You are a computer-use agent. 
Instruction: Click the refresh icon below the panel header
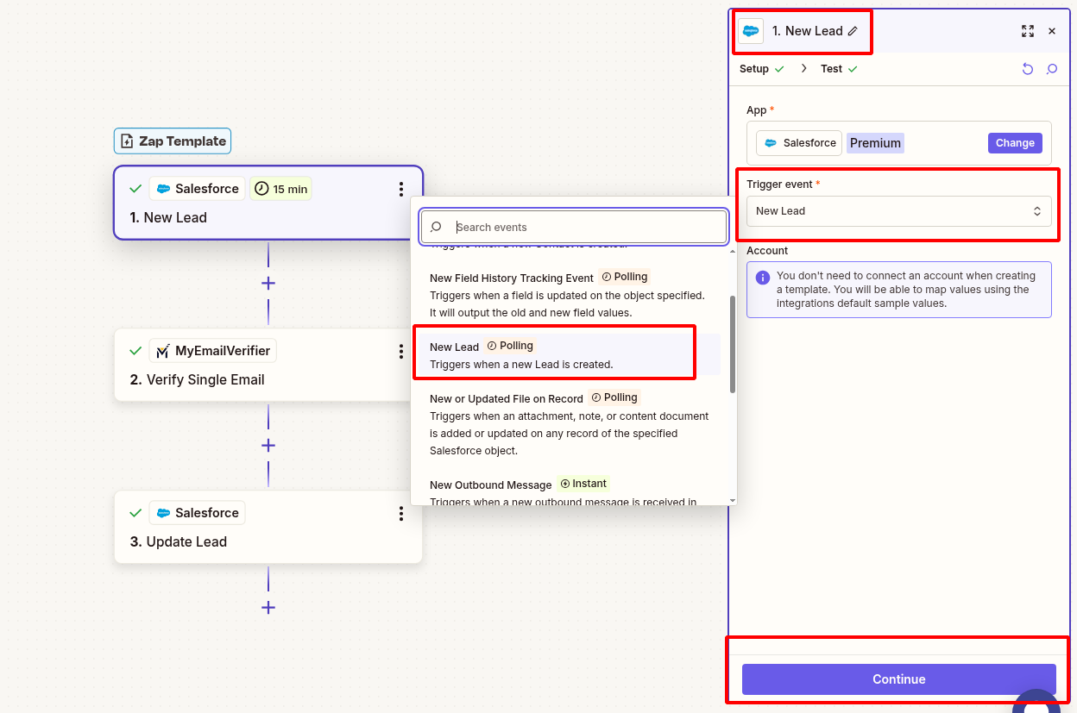pyautogui.click(x=1028, y=68)
